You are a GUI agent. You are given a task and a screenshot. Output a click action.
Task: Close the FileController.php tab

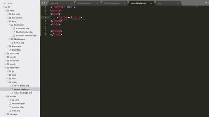click(124, 3)
